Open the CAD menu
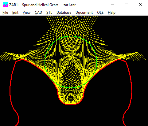The width and height of the screenshot is (148, 126). coord(38,13)
